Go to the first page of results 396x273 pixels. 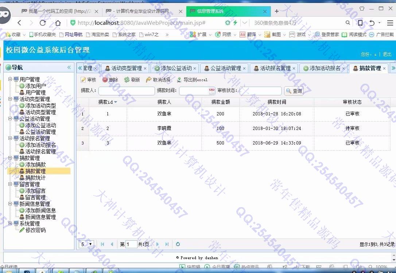(x=102, y=244)
